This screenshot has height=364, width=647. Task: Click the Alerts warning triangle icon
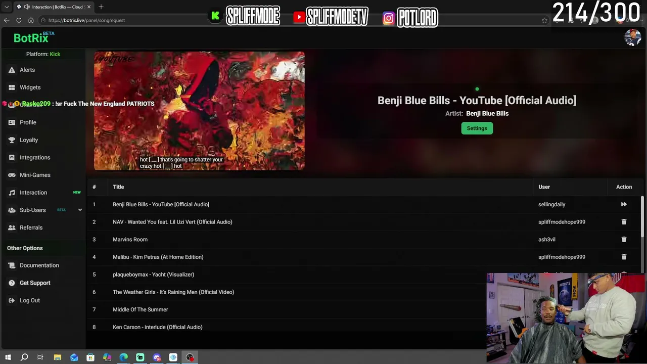point(12,70)
